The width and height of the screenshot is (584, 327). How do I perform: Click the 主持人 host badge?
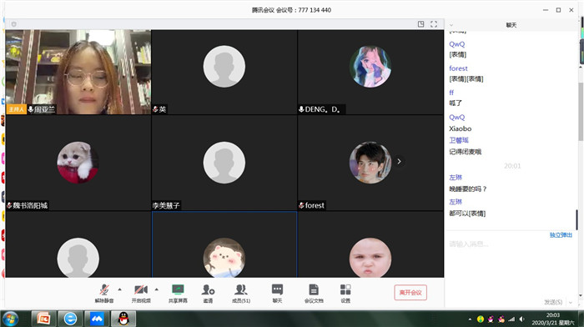coord(16,109)
